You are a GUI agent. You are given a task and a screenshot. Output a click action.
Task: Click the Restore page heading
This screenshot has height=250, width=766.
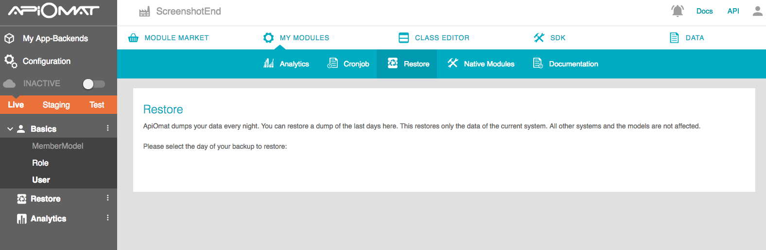coord(163,109)
